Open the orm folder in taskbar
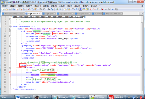The width and height of the screenshot is (145, 99). tap(7, 97)
